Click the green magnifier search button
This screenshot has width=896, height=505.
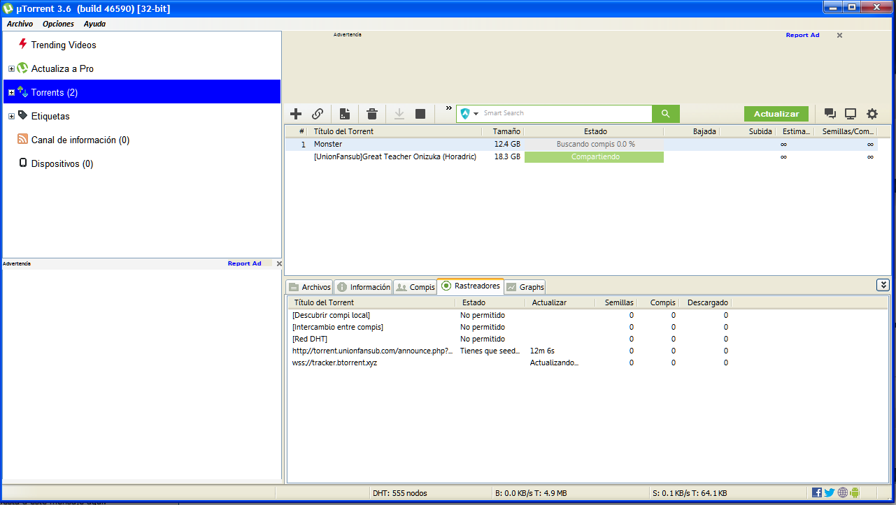coord(665,113)
